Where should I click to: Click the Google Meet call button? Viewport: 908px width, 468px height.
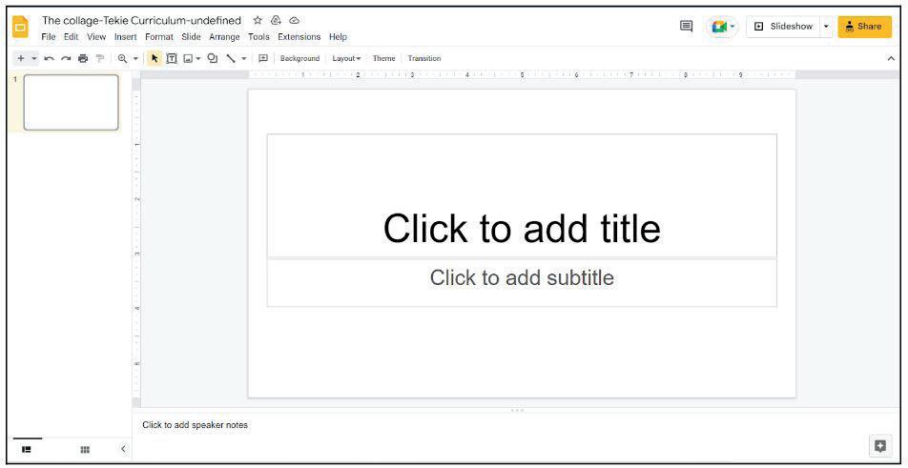point(722,27)
